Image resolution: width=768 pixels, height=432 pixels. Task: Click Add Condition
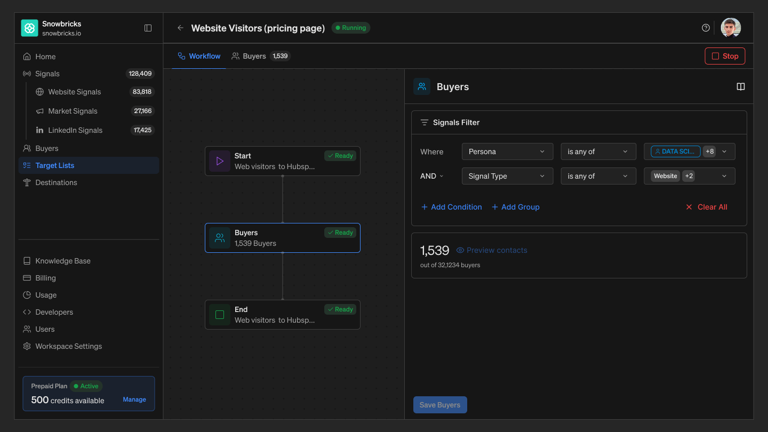[451, 207]
